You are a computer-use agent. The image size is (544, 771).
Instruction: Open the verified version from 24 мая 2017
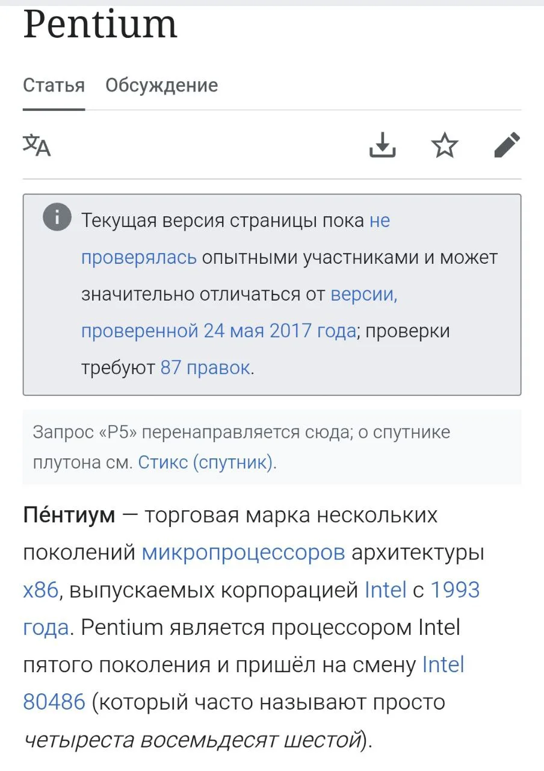pos(217,330)
